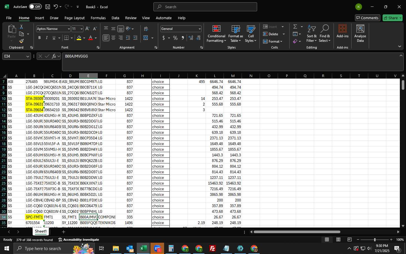Click the Decrease Indent icon
Viewport: 406px width, 254px height.
pos(128,38)
